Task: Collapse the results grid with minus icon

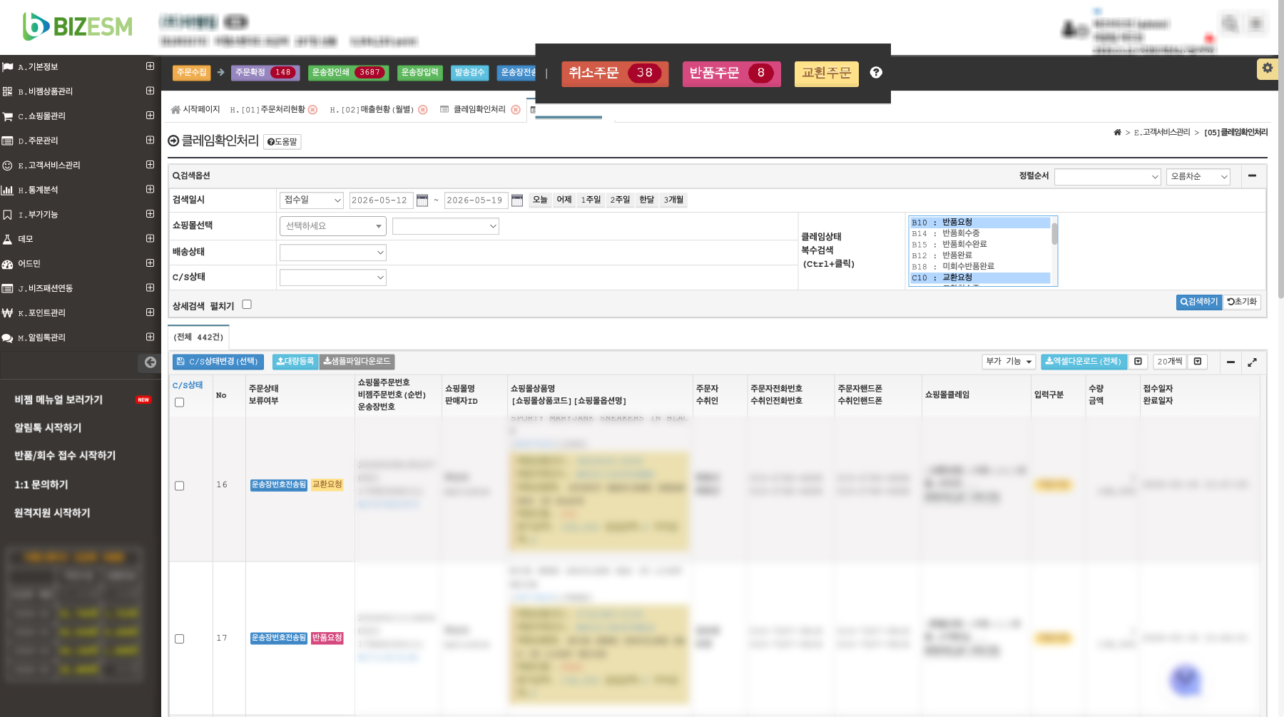Action: [1230, 362]
